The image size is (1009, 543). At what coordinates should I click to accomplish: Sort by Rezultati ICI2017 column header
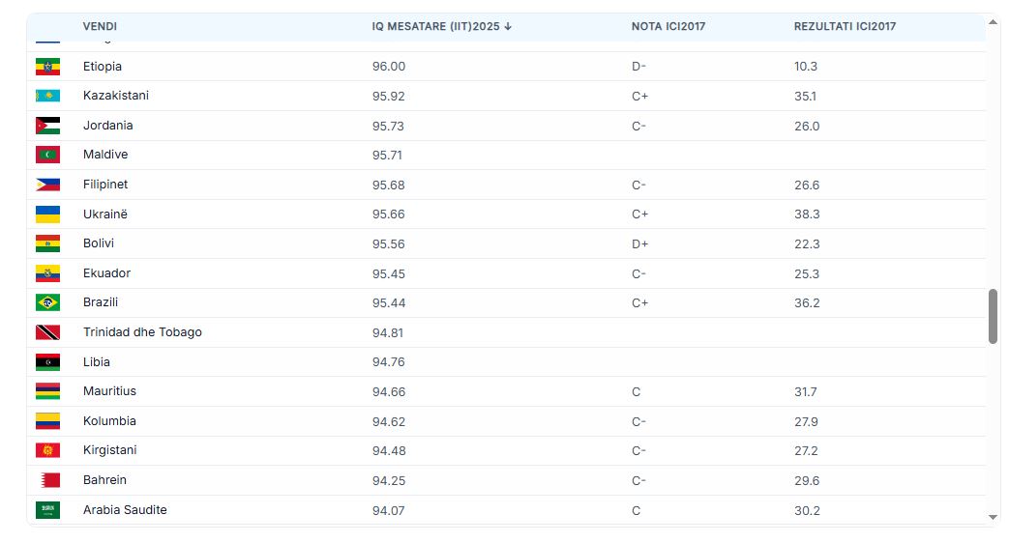click(845, 26)
